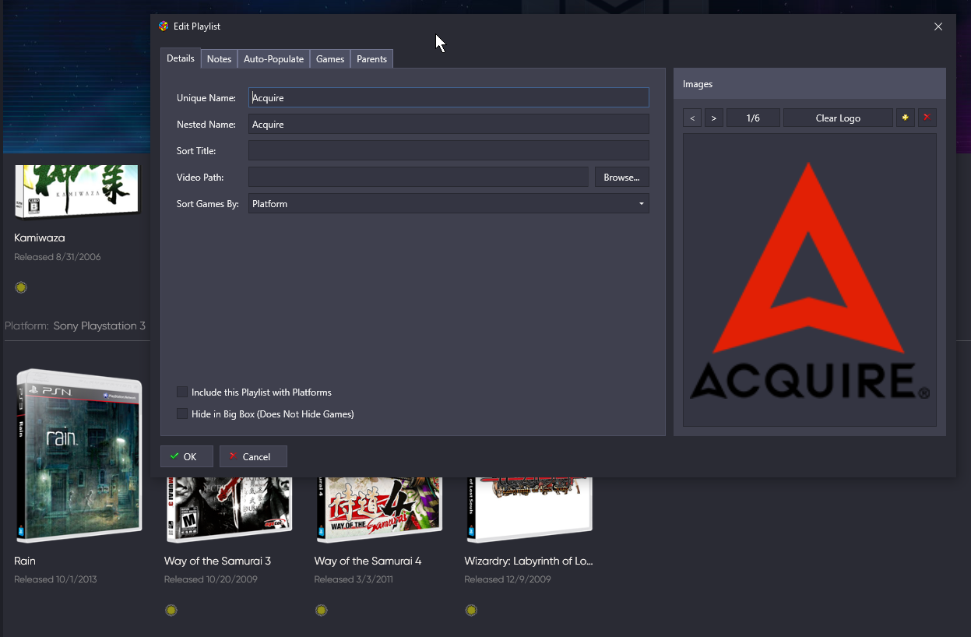Go to the next image with the > arrow
971x637 pixels.
[714, 118]
